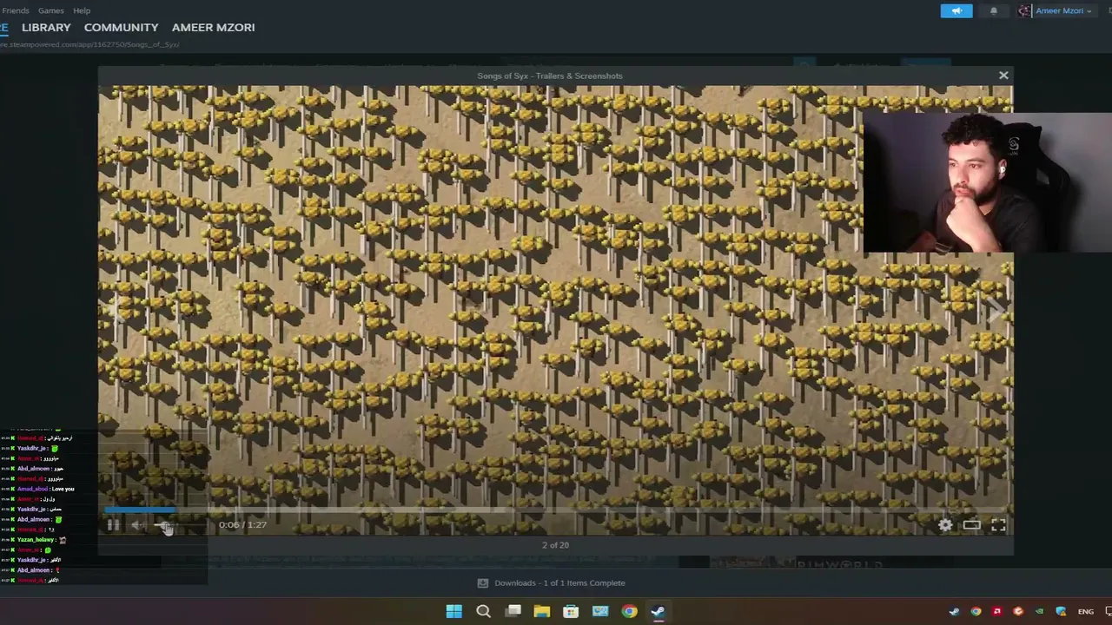This screenshot has width=1112, height=625.
Task: Click the Ameer Mzori avatar picture
Action: [x=1024, y=10]
